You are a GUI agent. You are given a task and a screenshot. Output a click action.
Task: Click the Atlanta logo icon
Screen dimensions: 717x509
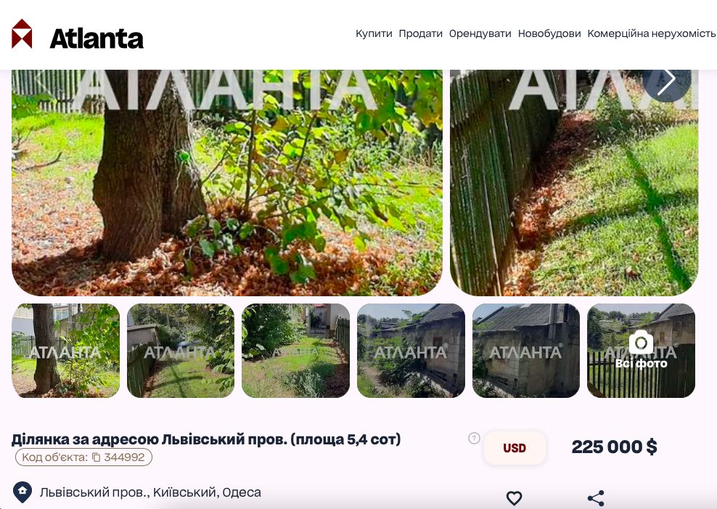22,34
